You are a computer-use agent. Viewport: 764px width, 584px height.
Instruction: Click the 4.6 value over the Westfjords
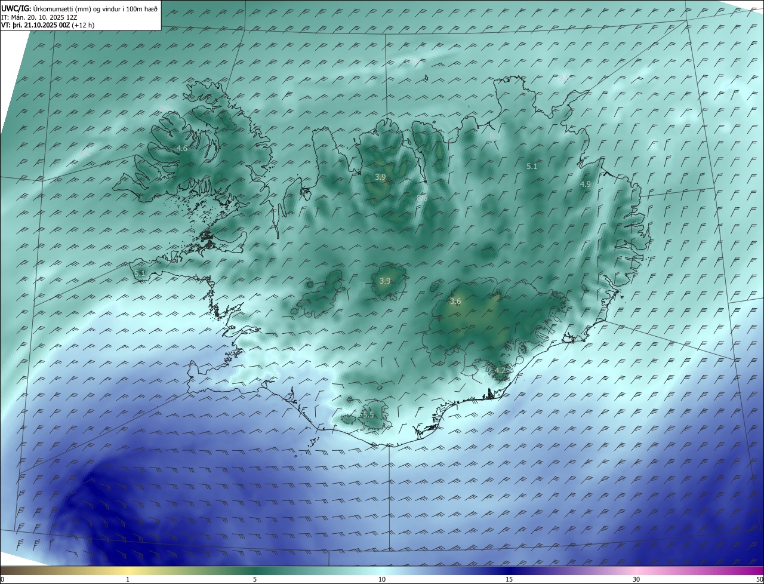point(182,148)
